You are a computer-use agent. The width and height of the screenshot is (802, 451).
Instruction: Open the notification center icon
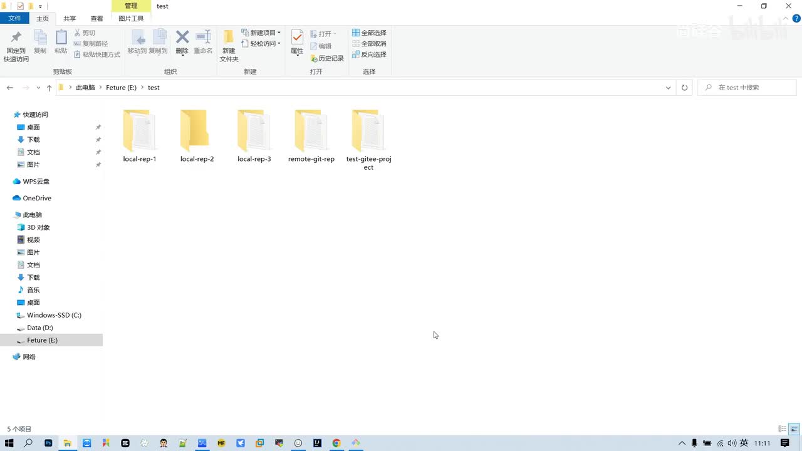785,443
